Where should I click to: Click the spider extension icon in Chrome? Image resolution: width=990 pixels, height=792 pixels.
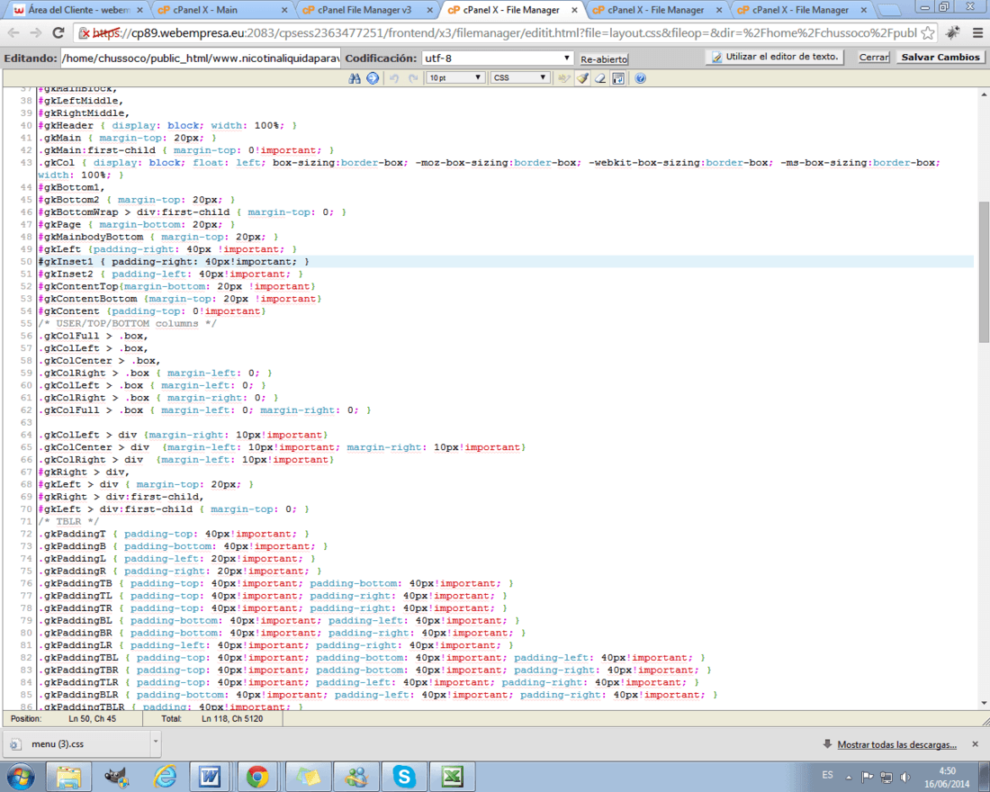point(953,32)
